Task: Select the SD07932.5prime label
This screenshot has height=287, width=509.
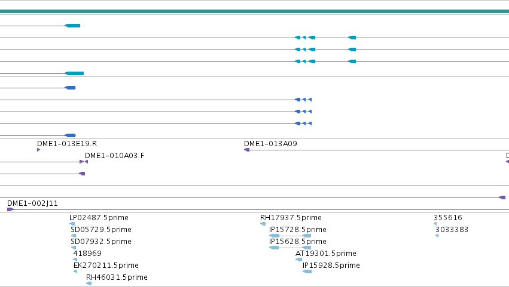Action: [x=101, y=241]
